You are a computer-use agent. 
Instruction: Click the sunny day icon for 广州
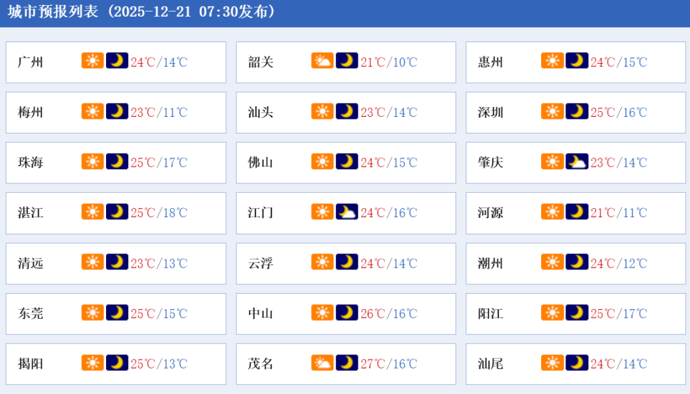(x=93, y=61)
